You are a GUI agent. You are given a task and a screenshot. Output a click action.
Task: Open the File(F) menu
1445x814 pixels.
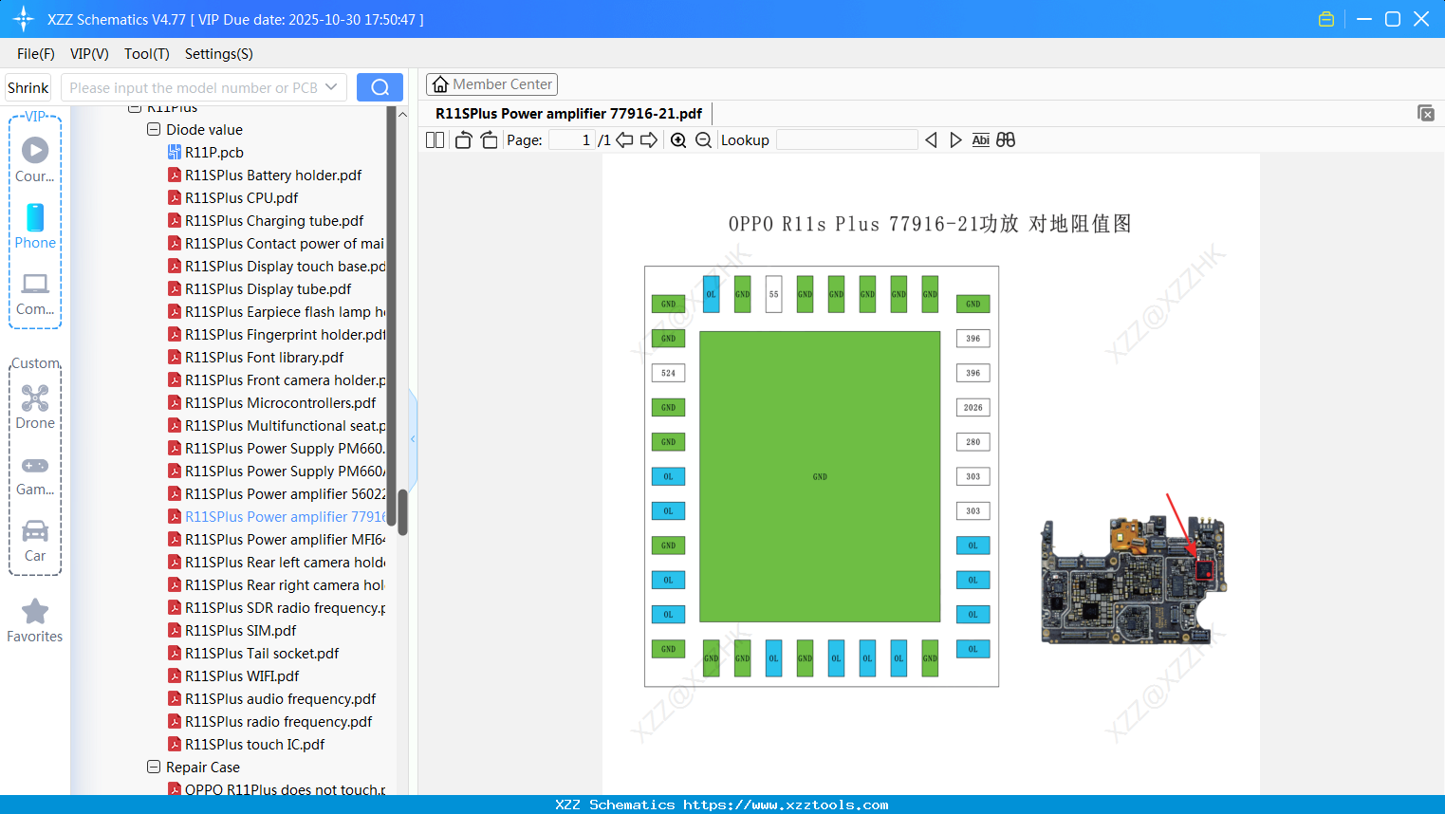(36, 54)
